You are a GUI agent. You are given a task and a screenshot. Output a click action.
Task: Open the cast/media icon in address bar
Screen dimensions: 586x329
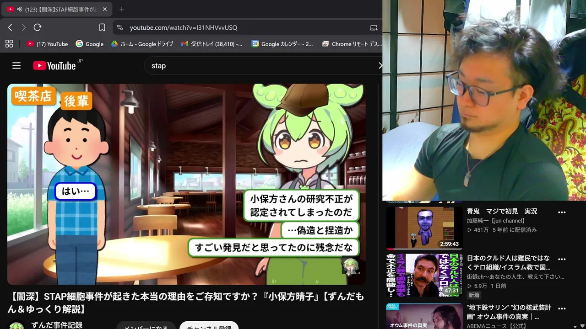(374, 27)
